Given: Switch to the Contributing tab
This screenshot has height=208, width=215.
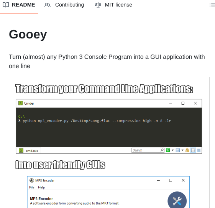Looking at the screenshot, I should (64, 5).
